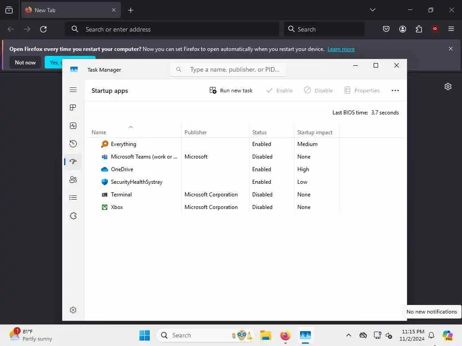Screen dimensions: 462x346
Task: Show hidden system tray icons
Action: tap(349, 335)
